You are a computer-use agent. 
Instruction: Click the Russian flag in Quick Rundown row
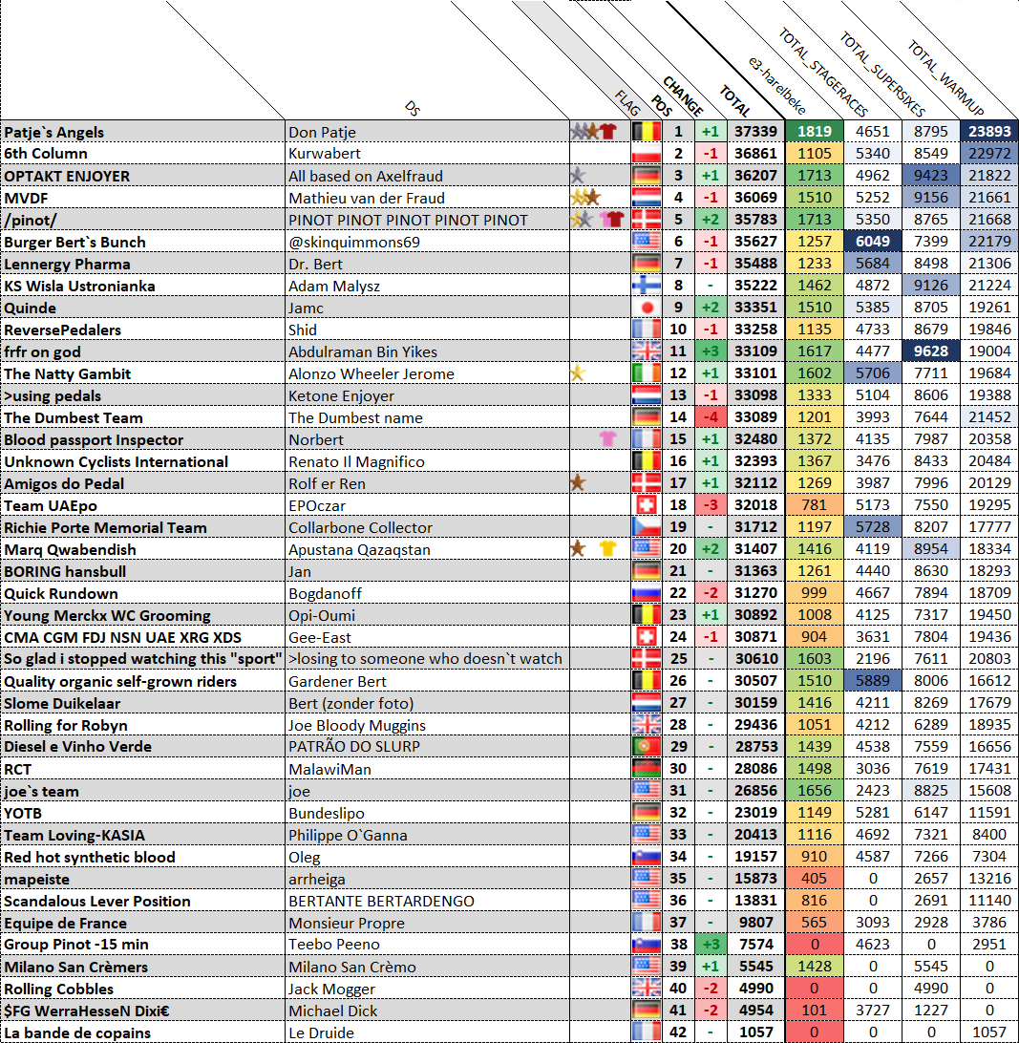click(x=646, y=593)
